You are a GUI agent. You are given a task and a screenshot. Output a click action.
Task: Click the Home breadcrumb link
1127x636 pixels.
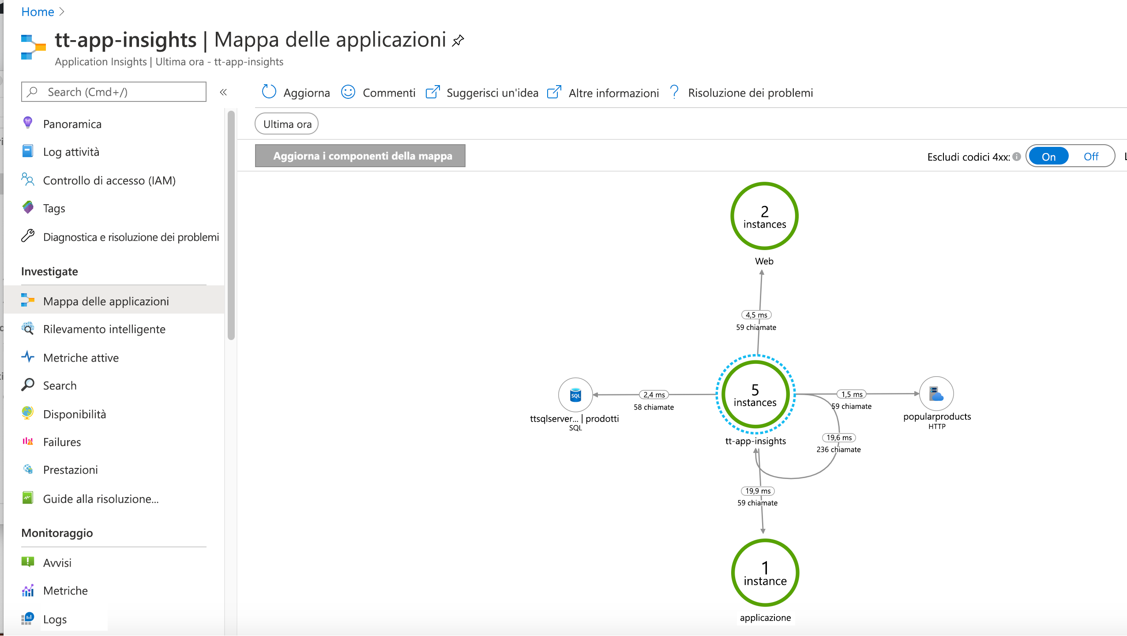pos(38,12)
